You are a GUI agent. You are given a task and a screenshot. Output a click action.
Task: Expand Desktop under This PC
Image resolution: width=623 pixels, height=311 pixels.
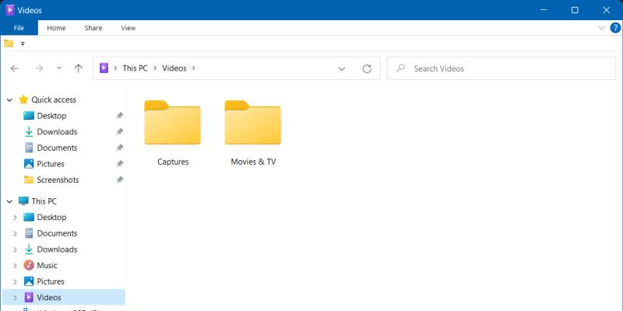(15, 218)
